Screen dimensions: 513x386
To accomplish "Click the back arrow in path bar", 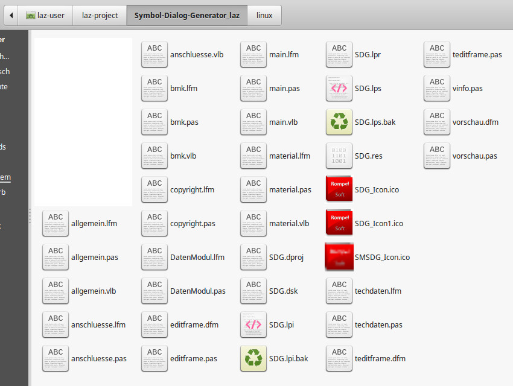I will (11, 15).
